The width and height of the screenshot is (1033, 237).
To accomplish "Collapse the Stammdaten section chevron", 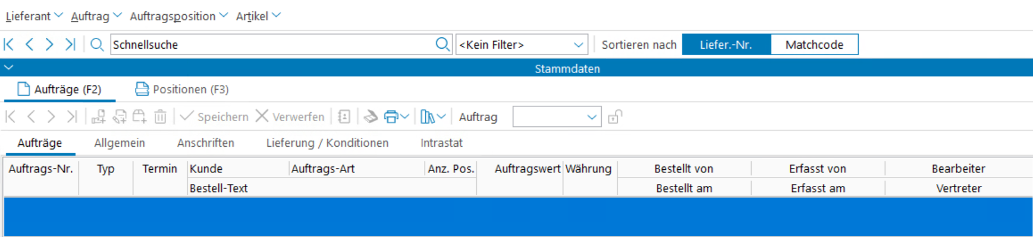I will (9, 68).
